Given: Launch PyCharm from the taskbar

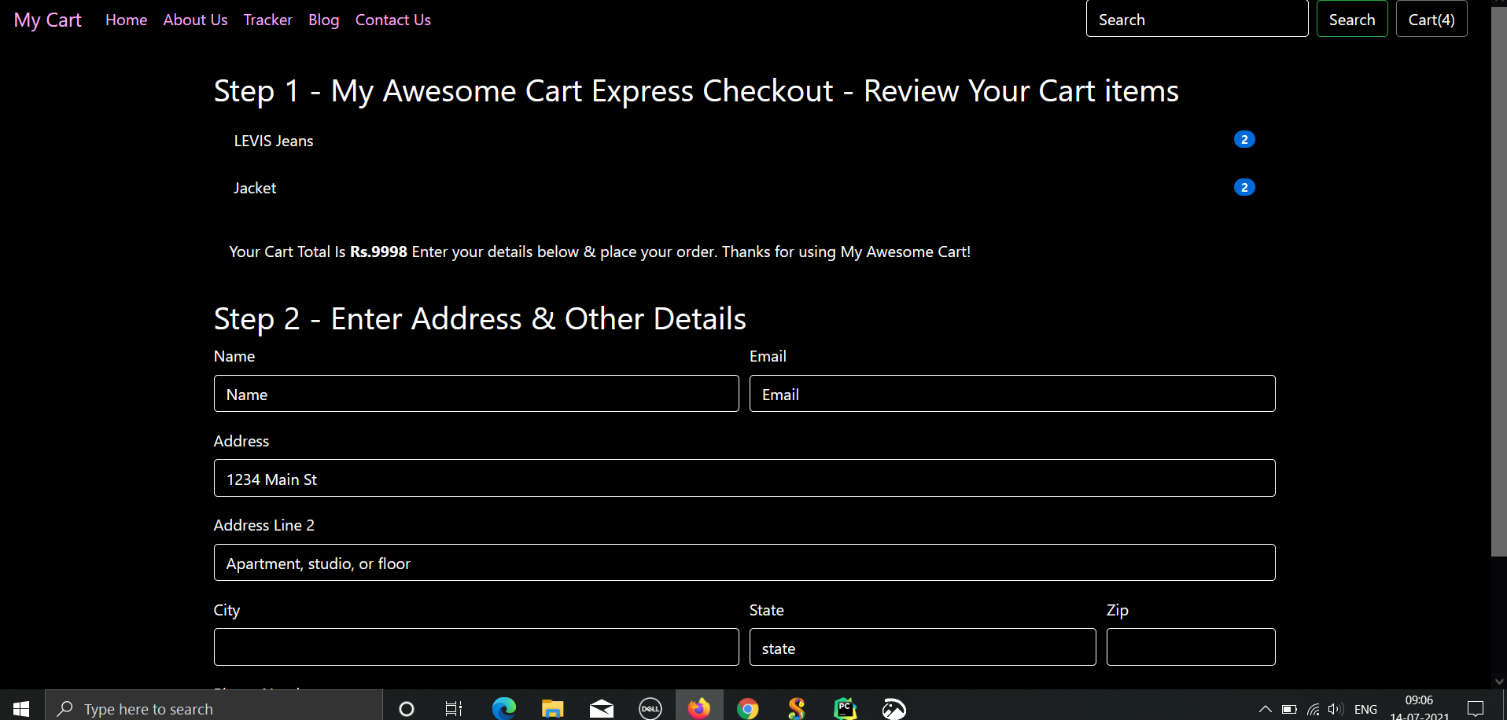Looking at the screenshot, I should tap(844, 707).
